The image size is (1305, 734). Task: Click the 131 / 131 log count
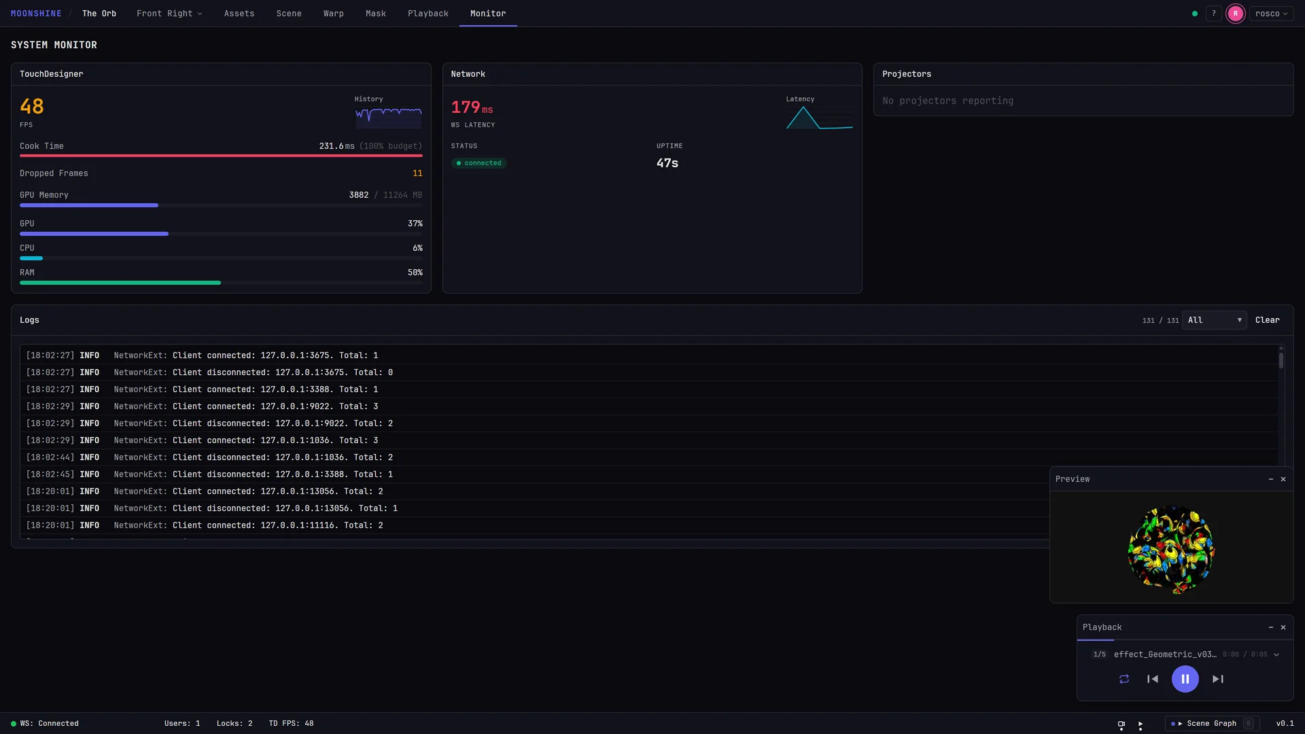pyautogui.click(x=1160, y=321)
